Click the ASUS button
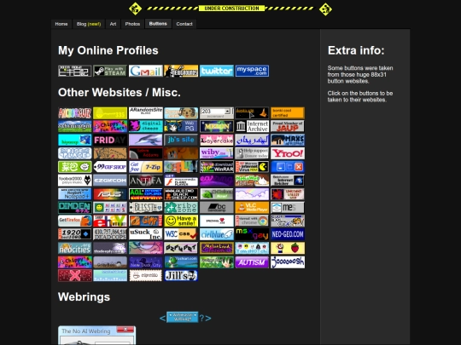Screen dimensions: 461x345 click(x=110, y=194)
